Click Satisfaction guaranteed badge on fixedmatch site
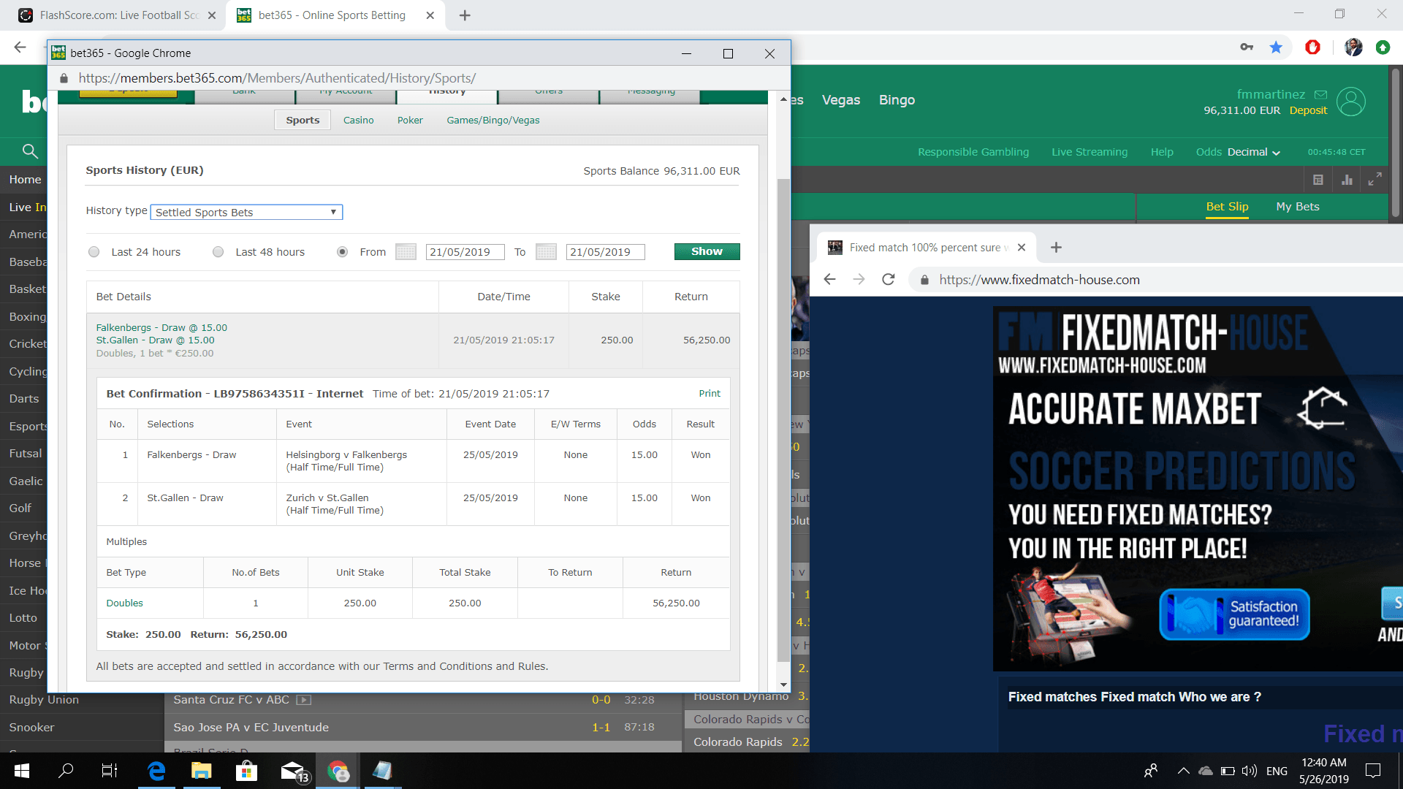Viewport: 1403px width, 789px height. [x=1234, y=614]
